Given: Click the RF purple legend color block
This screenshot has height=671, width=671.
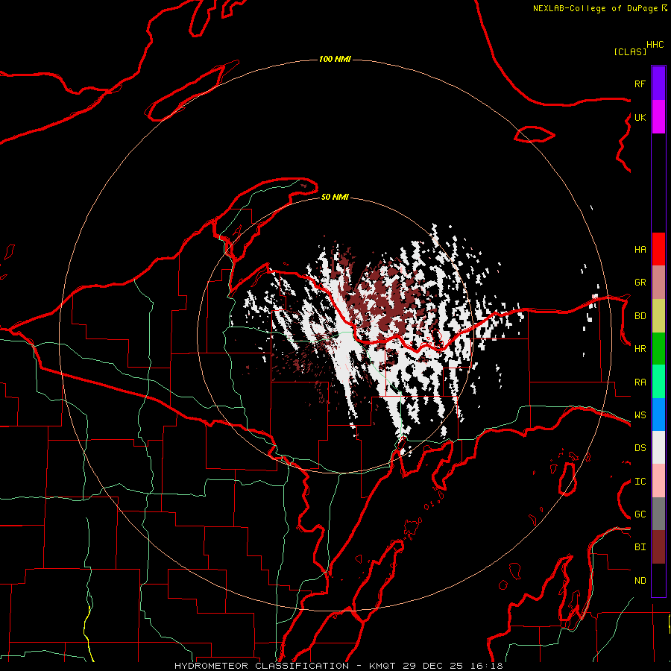Looking at the screenshot, I should (658, 84).
